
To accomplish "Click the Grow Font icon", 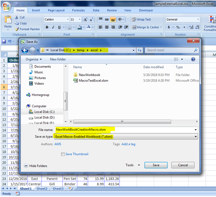I will coord(85,20).
